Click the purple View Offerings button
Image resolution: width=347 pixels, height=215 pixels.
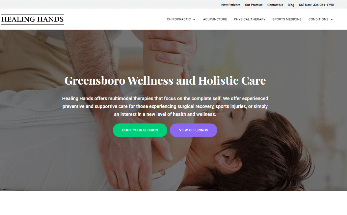pyautogui.click(x=194, y=130)
